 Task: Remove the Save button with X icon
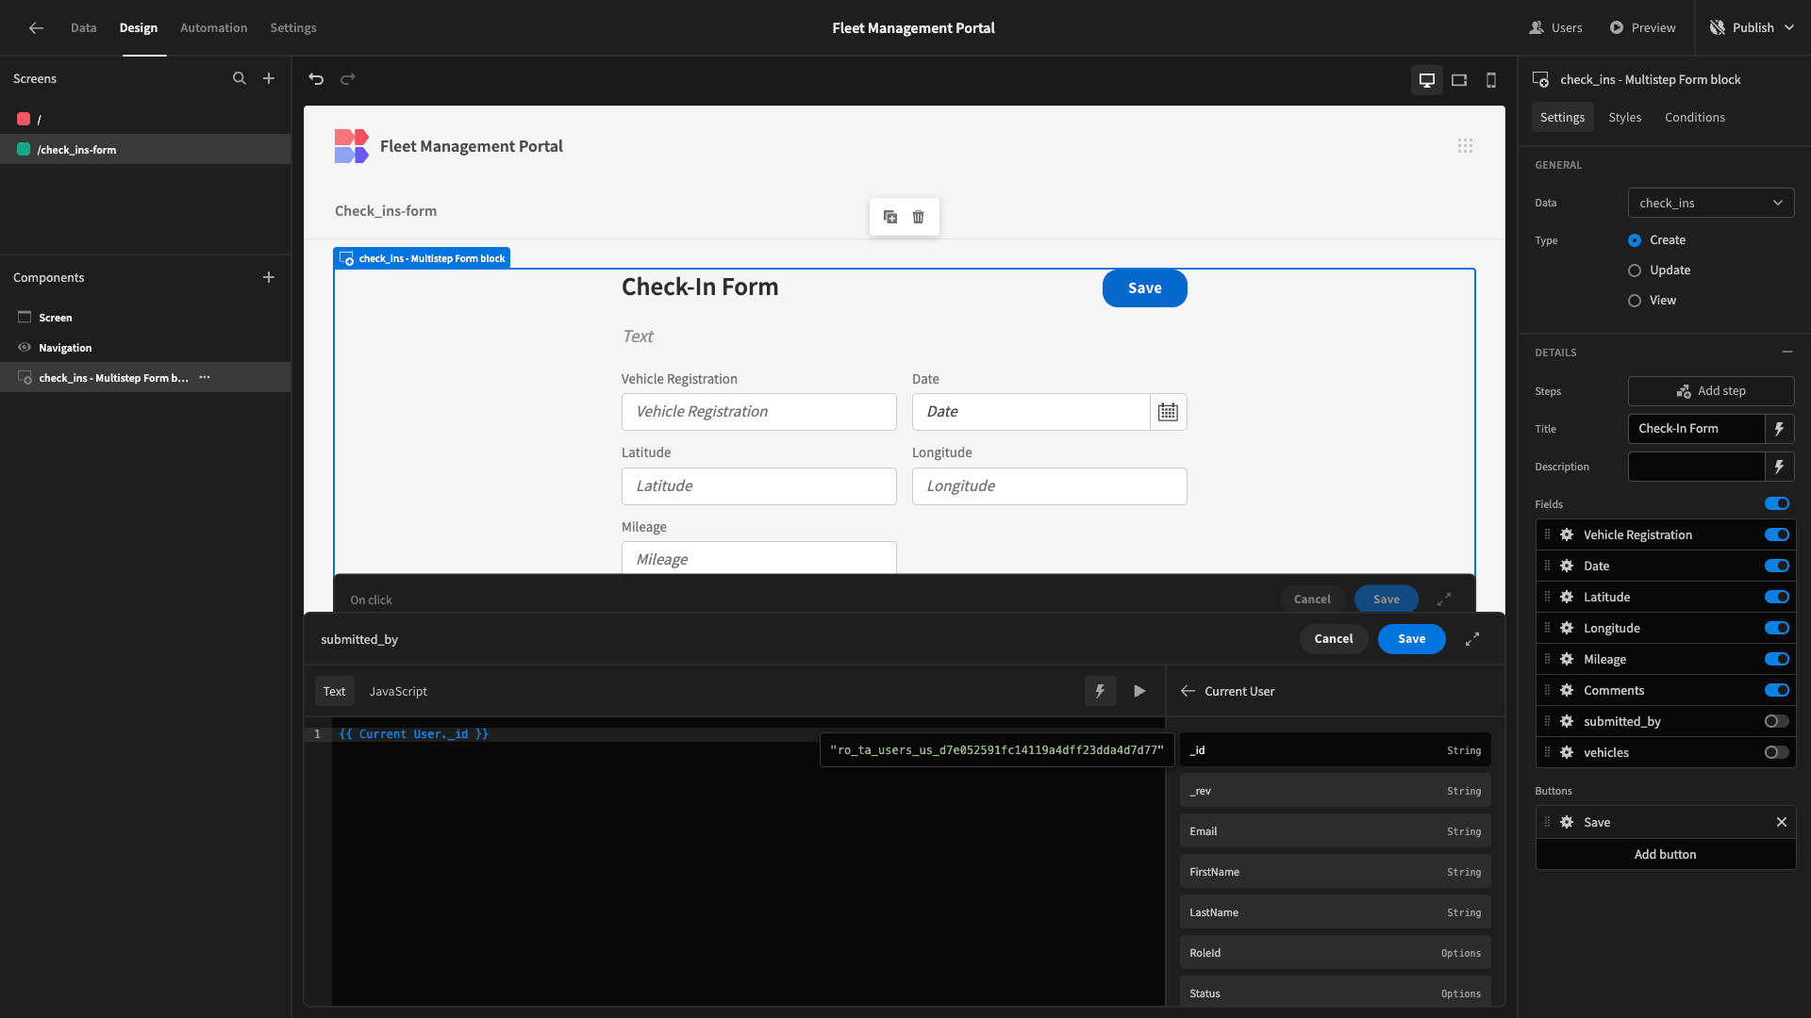point(1782,822)
